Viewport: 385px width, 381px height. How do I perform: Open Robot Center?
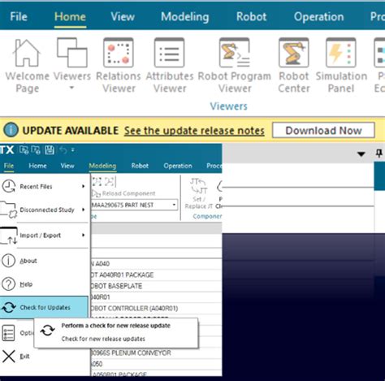coord(294,66)
